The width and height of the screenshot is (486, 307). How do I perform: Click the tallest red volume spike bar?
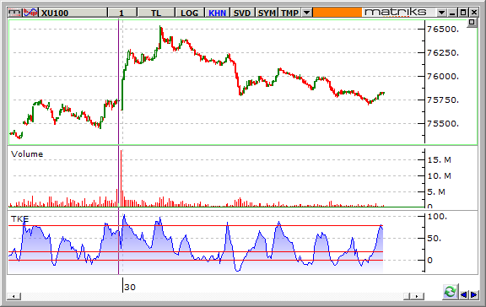point(121,178)
